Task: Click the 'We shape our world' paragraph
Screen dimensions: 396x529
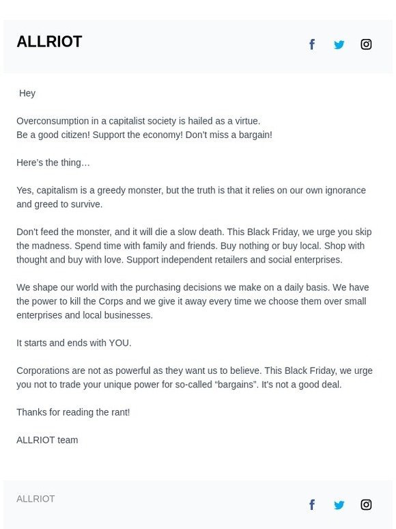Action: pos(193,301)
